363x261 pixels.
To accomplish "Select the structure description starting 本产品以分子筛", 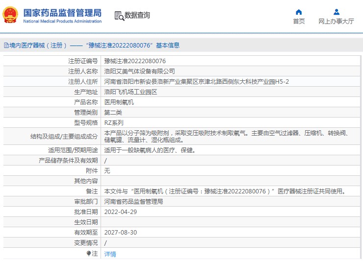I will click(x=226, y=137).
